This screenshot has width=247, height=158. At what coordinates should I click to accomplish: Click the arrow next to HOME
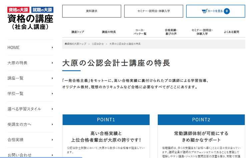point(52,48)
